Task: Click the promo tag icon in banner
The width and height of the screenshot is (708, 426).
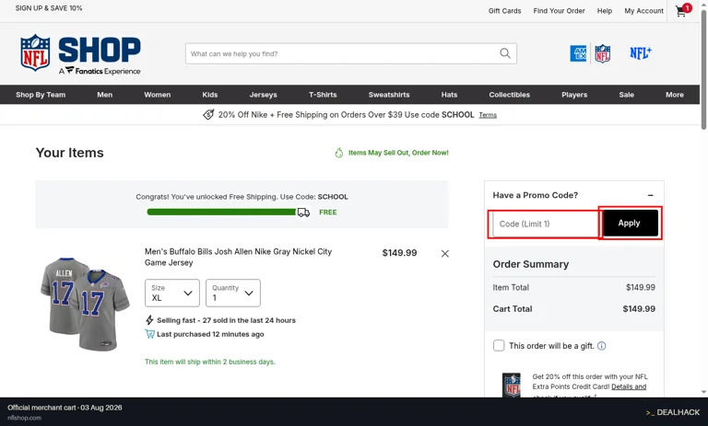Action: click(x=208, y=114)
